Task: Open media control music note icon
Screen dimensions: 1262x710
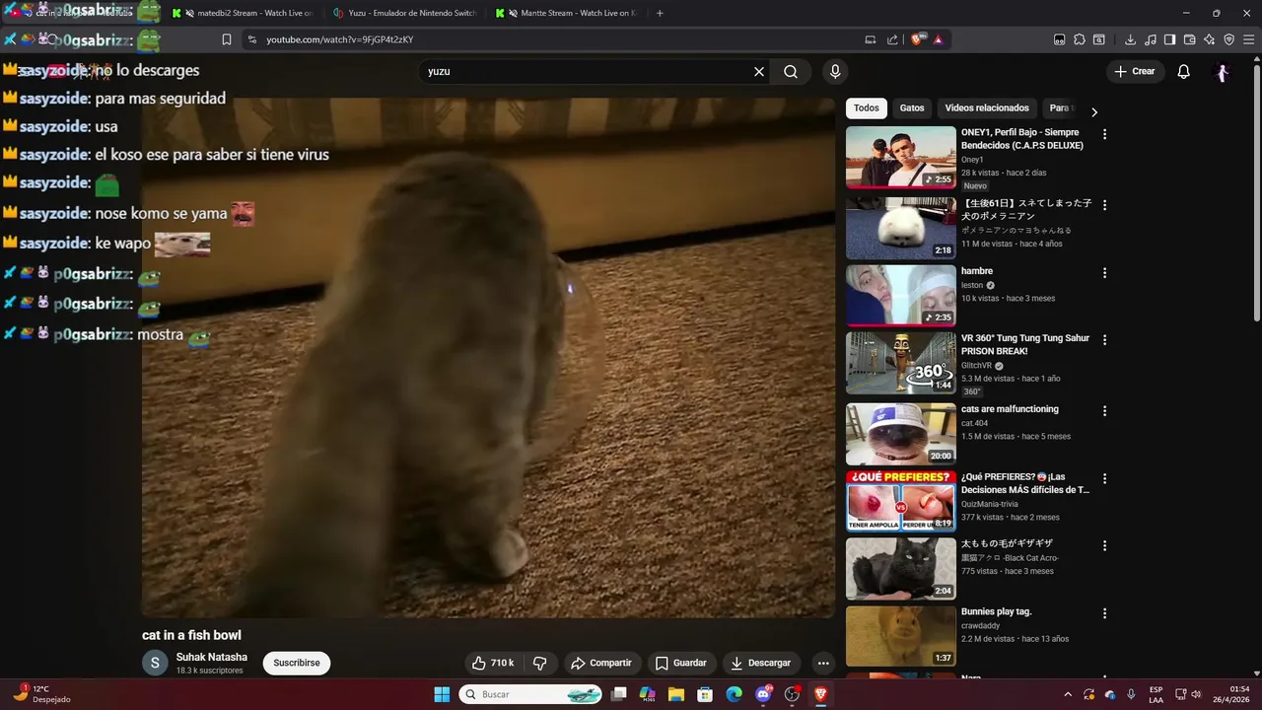Action: tap(1151, 39)
